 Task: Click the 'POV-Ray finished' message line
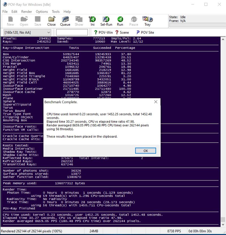tap(19, 208)
